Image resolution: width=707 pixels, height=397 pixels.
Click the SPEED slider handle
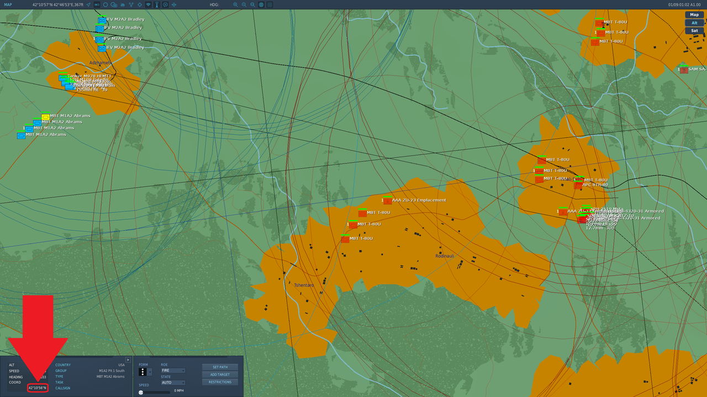click(141, 392)
